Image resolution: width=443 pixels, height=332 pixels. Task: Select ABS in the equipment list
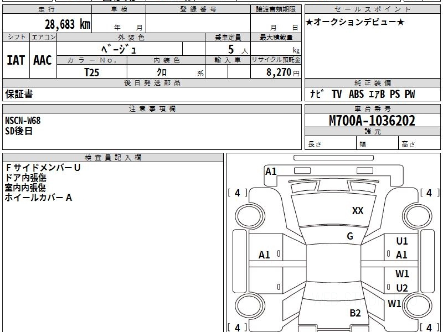pos(356,94)
